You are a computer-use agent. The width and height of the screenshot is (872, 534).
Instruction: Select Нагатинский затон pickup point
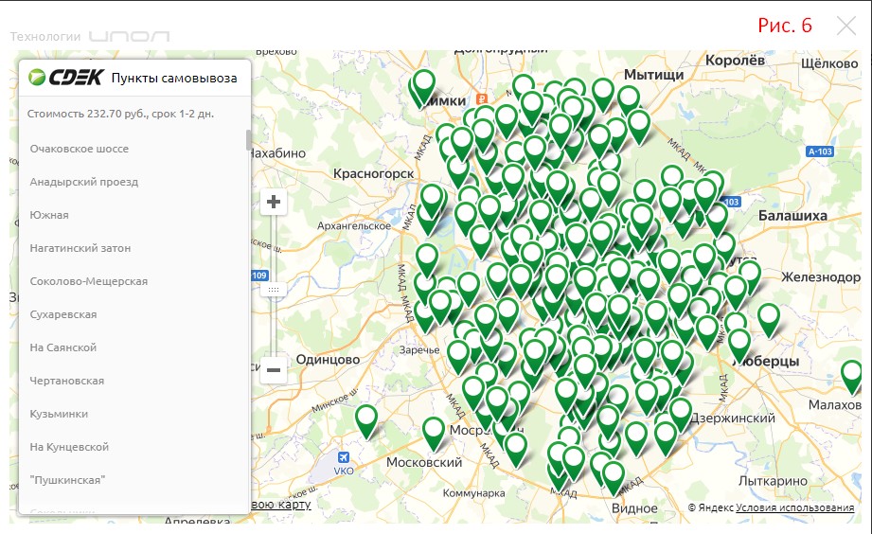[x=80, y=248]
